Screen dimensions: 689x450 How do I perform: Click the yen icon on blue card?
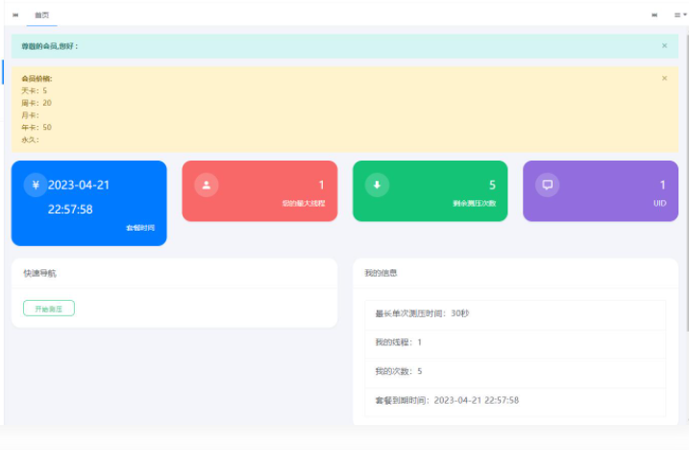(x=36, y=186)
